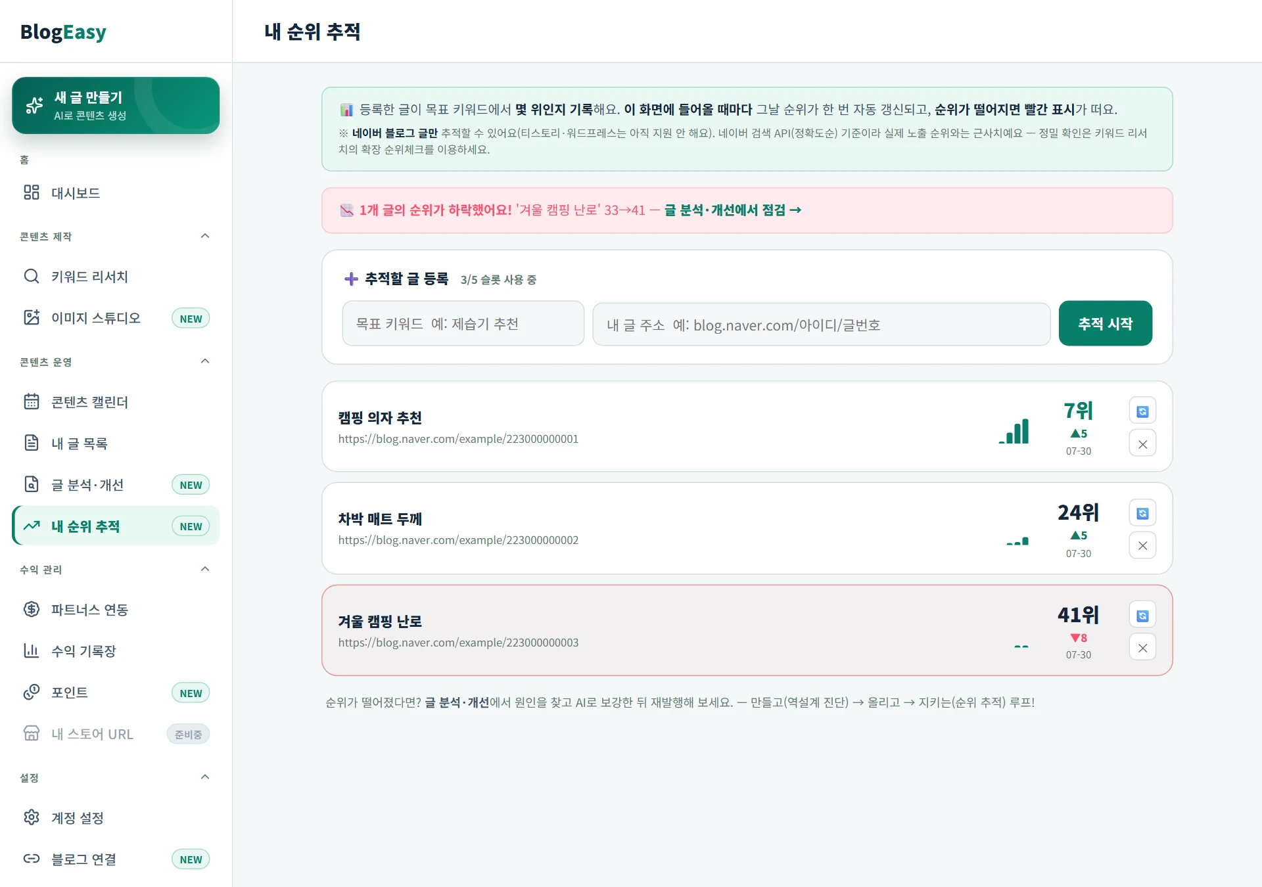Open 콘텐츠 캘린더 page
The height and width of the screenshot is (887, 1262).
pyautogui.click(x=116, y=401)
